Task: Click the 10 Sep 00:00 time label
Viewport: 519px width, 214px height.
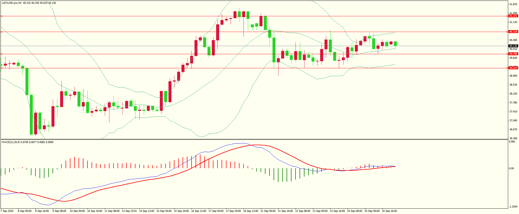Action: pos(77,211)
